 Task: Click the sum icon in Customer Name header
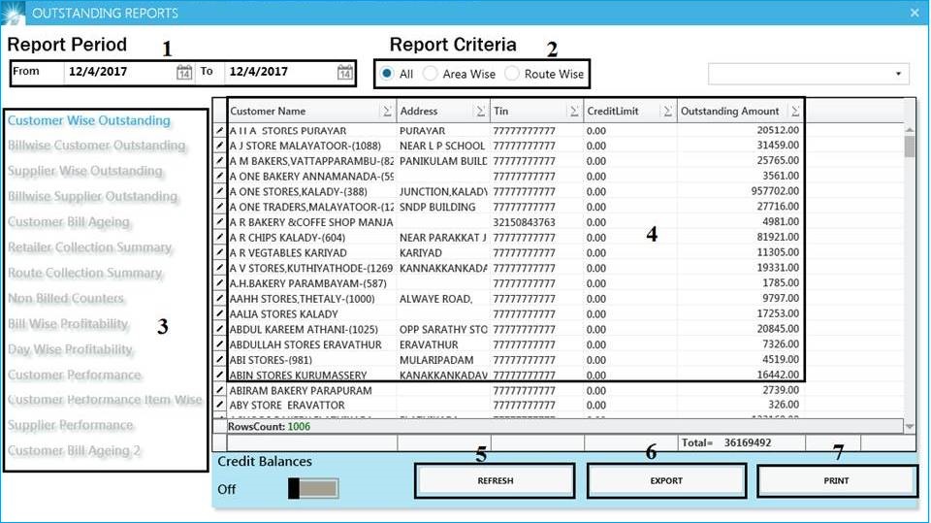387,112
